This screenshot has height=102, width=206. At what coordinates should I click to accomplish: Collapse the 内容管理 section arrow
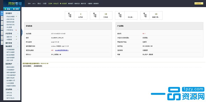pos(18,34)
